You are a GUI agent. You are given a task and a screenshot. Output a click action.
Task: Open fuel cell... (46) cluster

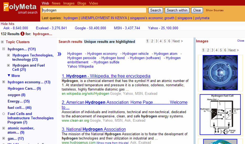19,108
